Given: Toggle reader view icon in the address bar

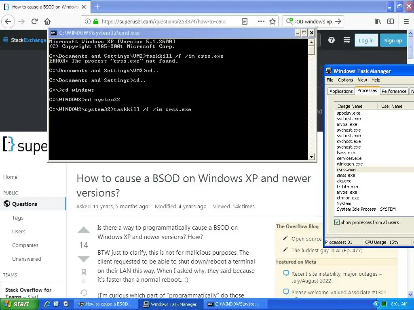Looking at the screenshot, I should click(245, 21).
